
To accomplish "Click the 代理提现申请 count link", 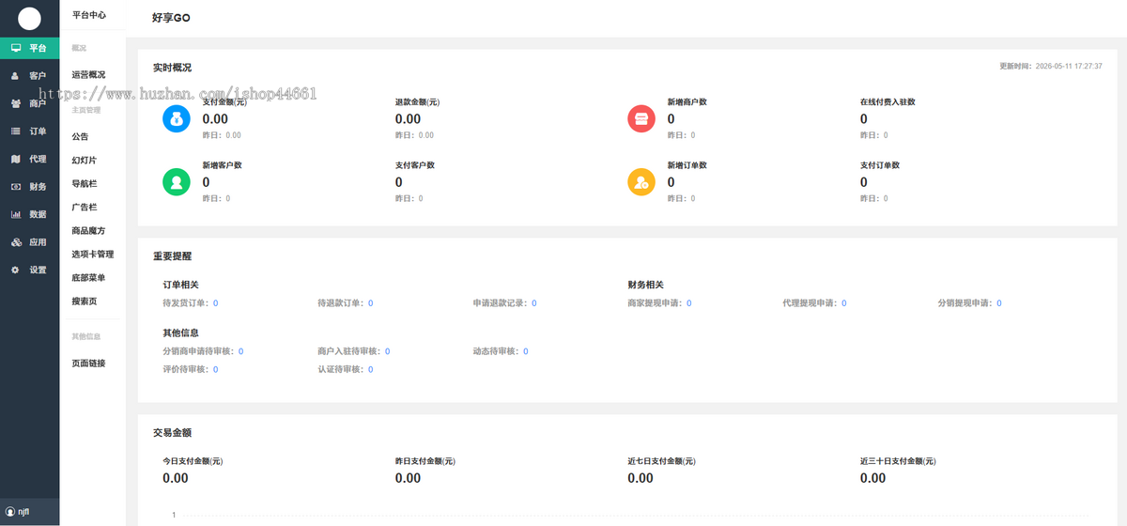I will 843,303.
